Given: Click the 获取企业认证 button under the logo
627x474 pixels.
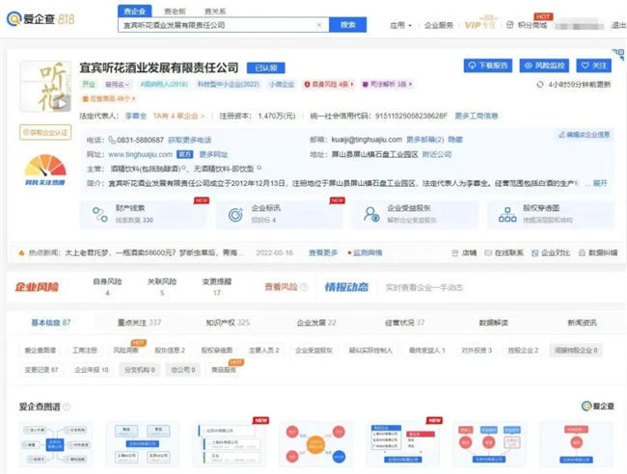Looking at the screenshot, I should [45, 132].
